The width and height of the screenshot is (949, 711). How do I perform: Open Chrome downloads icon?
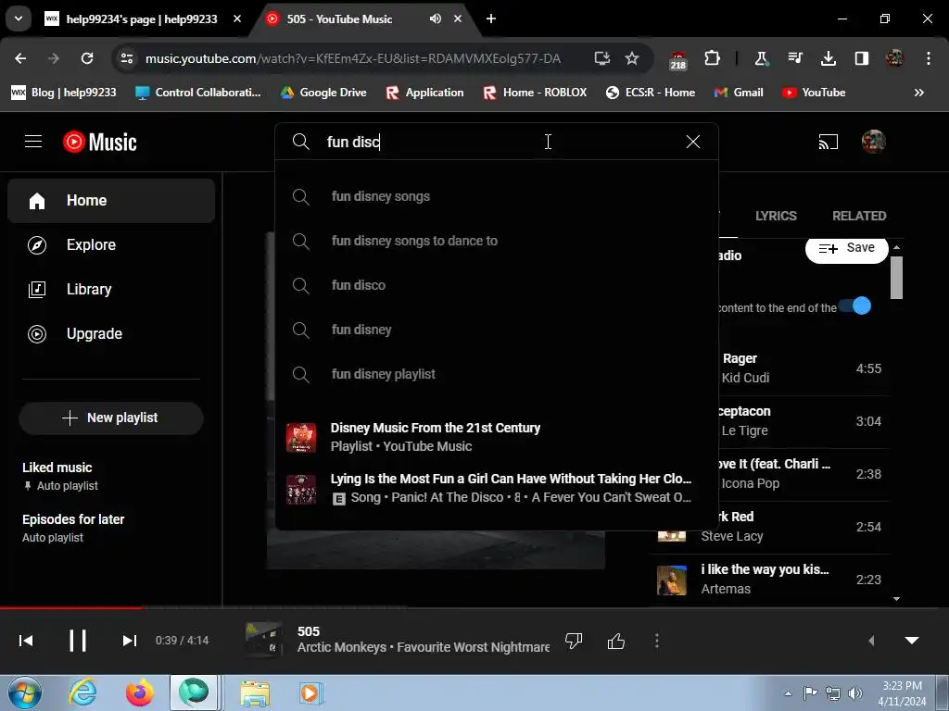tap(828, 58)
